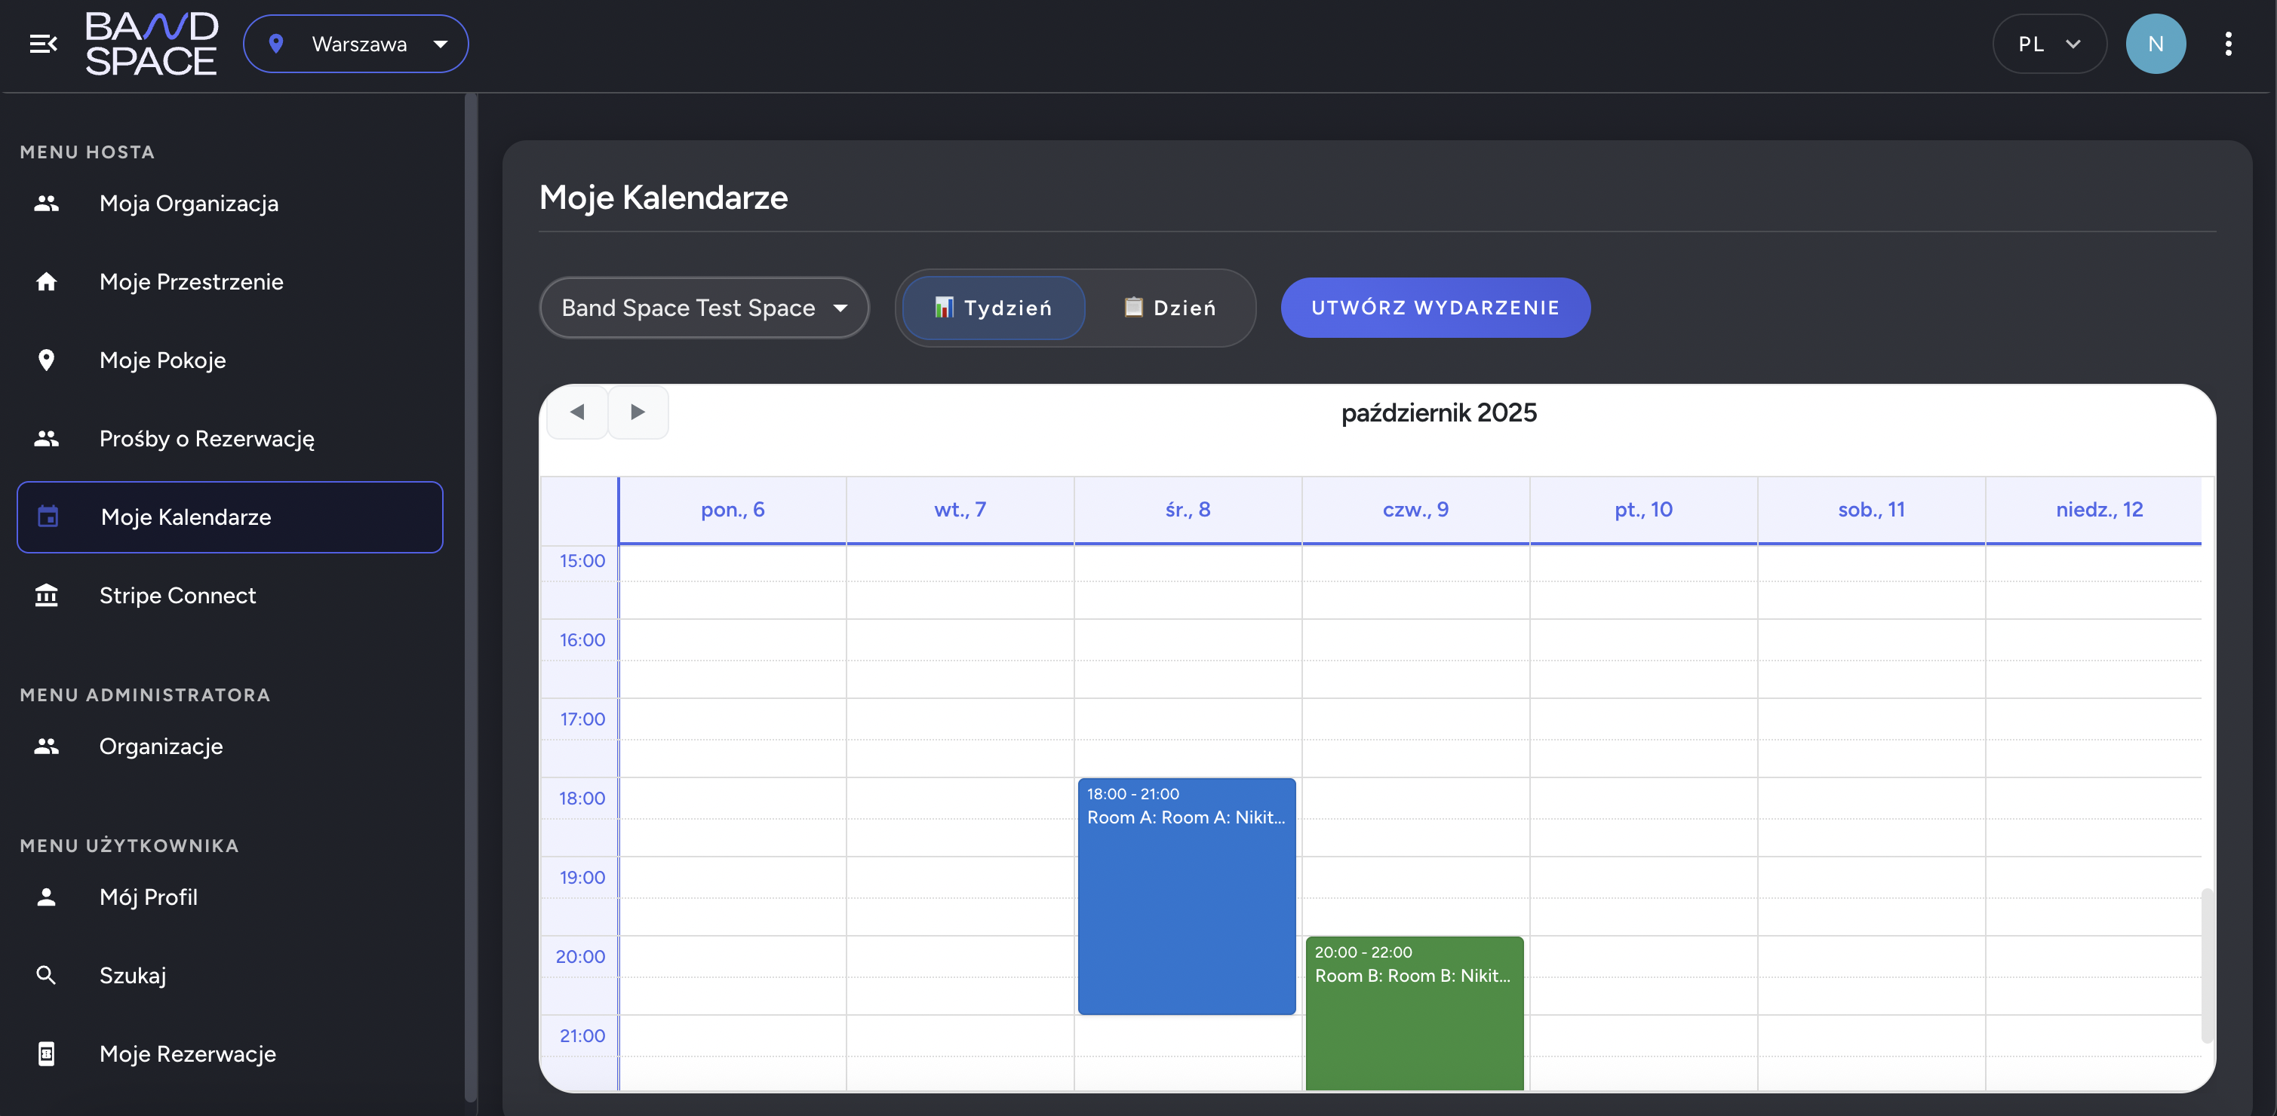Click the Moje Przestrzenie home icon
The image size is (2277, 1116).
[47, 282]
